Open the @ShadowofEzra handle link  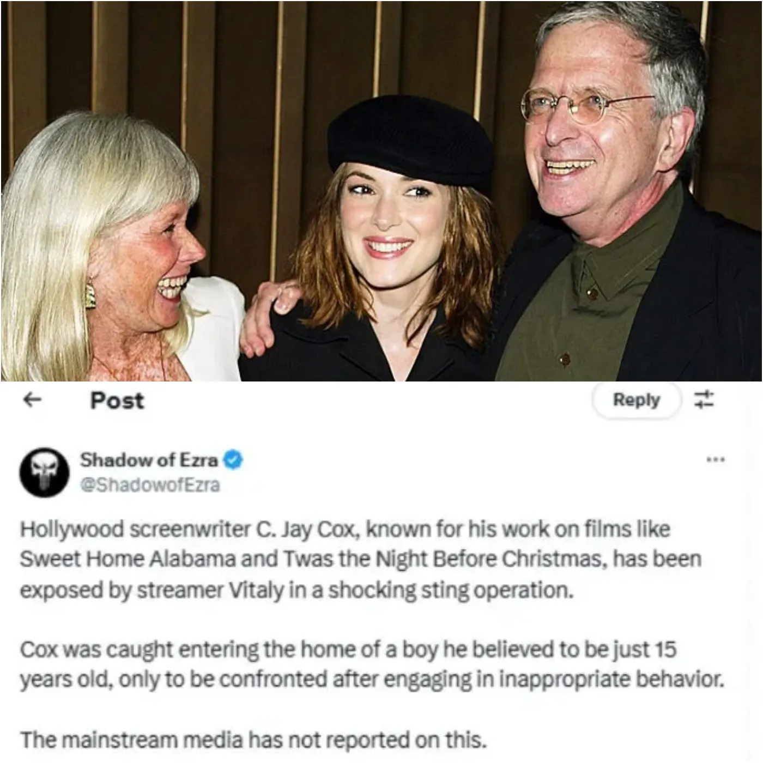[150, 485]
